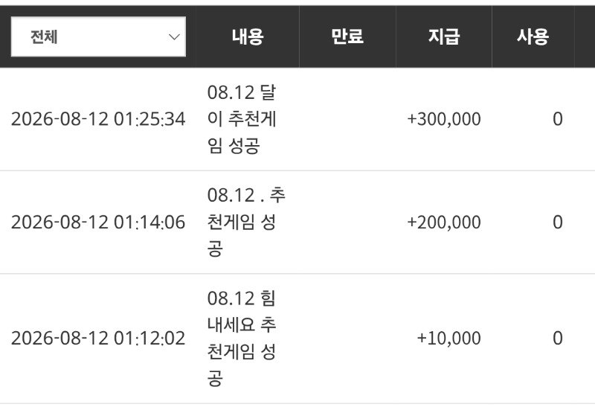Select the 내용 column header

(248, 36)
